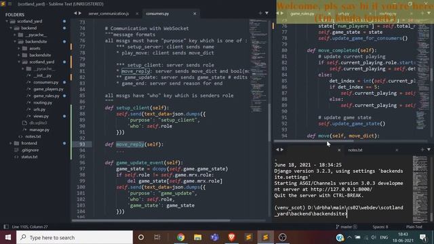This screenshot has height=244, width=434.
Task: Close the notes.txt tab
Action: 397,150
